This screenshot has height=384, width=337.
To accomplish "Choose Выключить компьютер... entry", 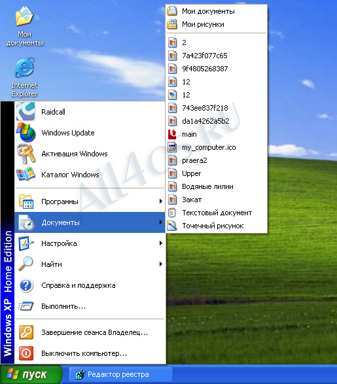I will 90,353.
